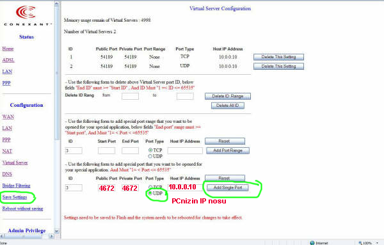Screen dimensions: 384x245
Task: Click the Status section heading
Action: coord(26,37)
